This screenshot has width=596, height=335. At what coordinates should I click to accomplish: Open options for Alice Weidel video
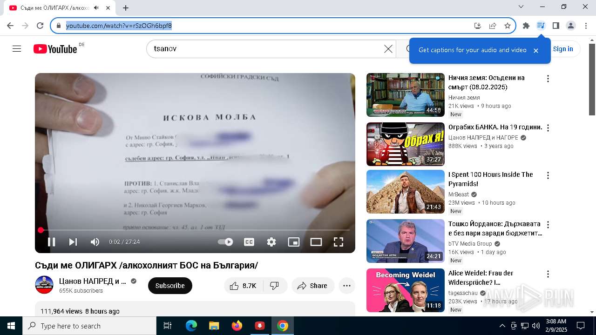548,274
